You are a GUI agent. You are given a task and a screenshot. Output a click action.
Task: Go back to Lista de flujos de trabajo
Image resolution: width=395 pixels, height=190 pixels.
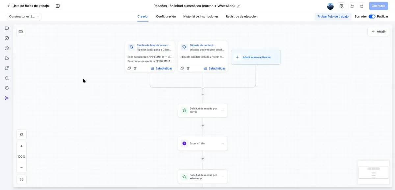point(28,6)
